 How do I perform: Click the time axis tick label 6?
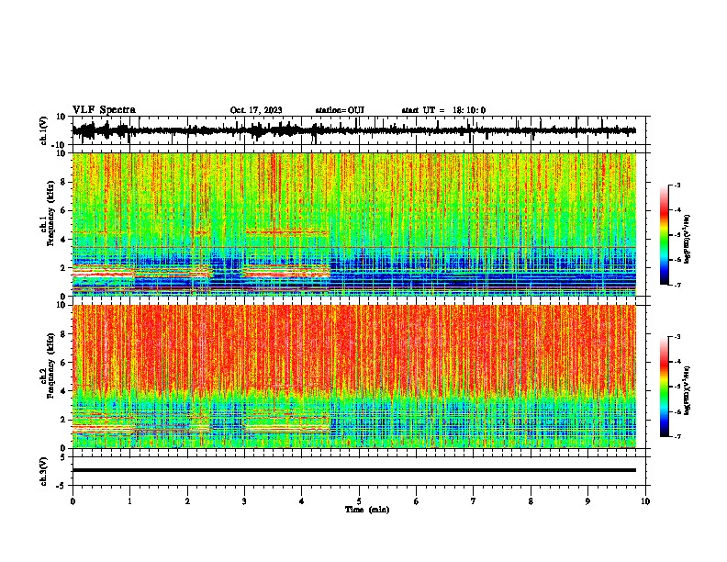tap(416, 501)
